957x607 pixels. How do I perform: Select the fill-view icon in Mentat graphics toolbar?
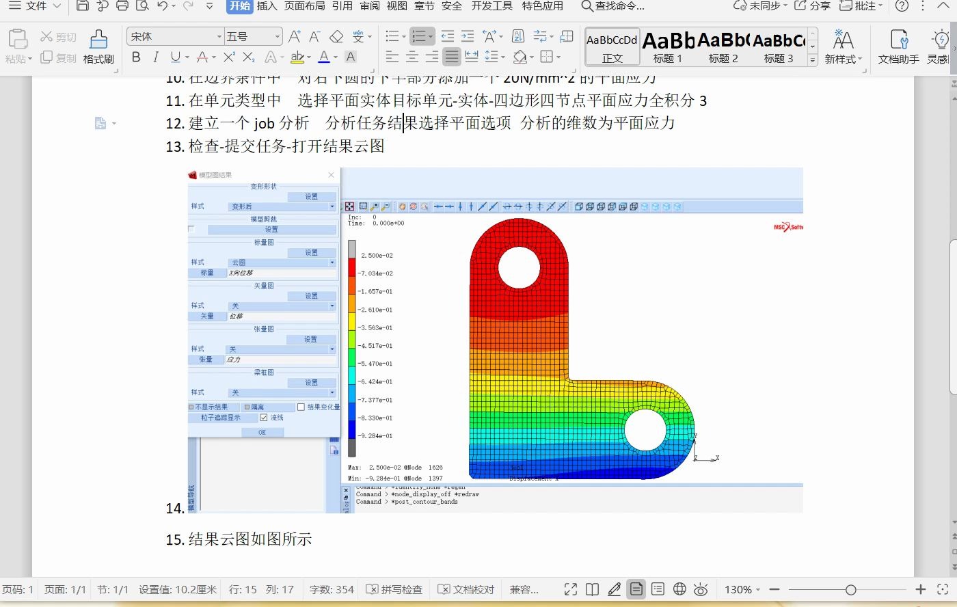(x=349, y=206)
